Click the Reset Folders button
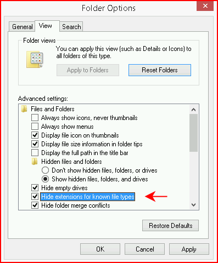The height and width of the screenshot is (263, 218). pos(160,70)
